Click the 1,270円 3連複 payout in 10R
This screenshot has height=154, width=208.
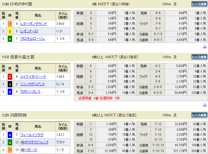click(182, 34)
